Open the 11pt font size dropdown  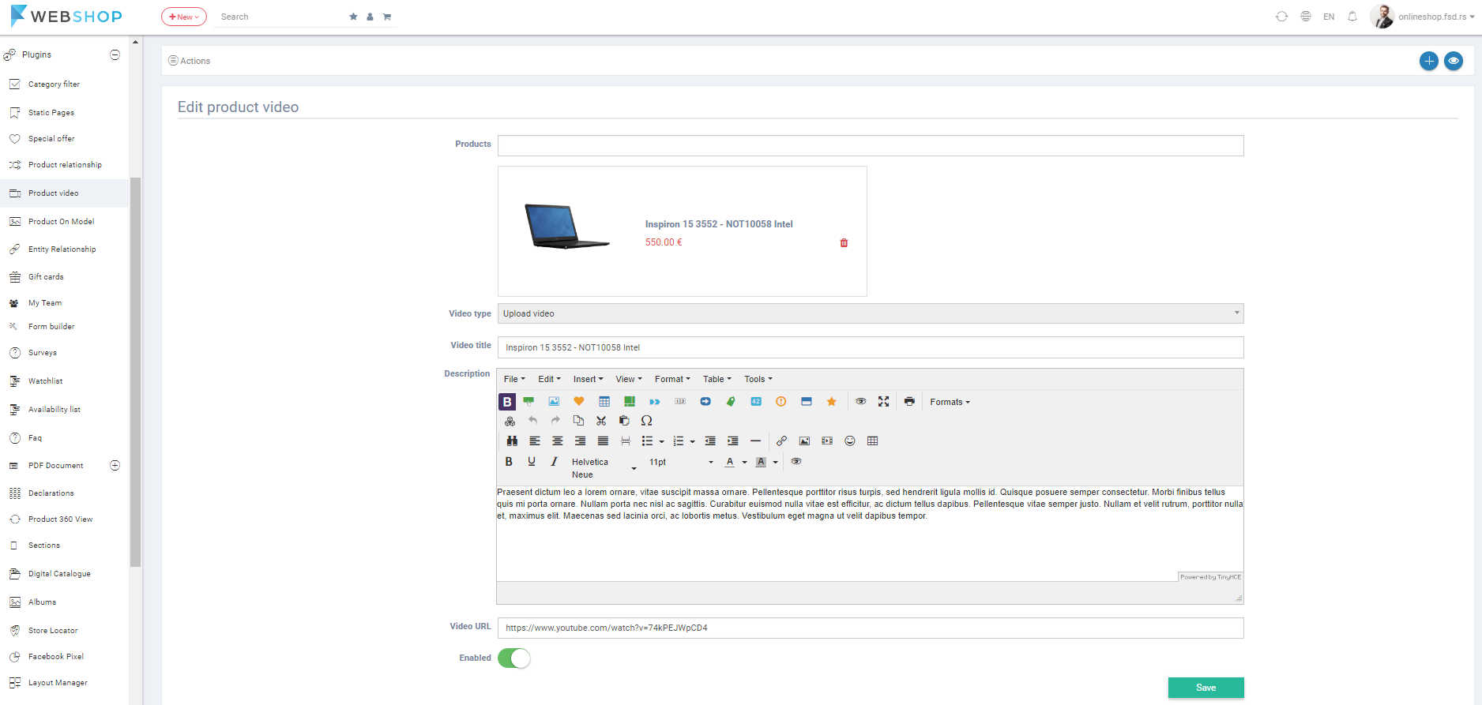click(681, 462)
